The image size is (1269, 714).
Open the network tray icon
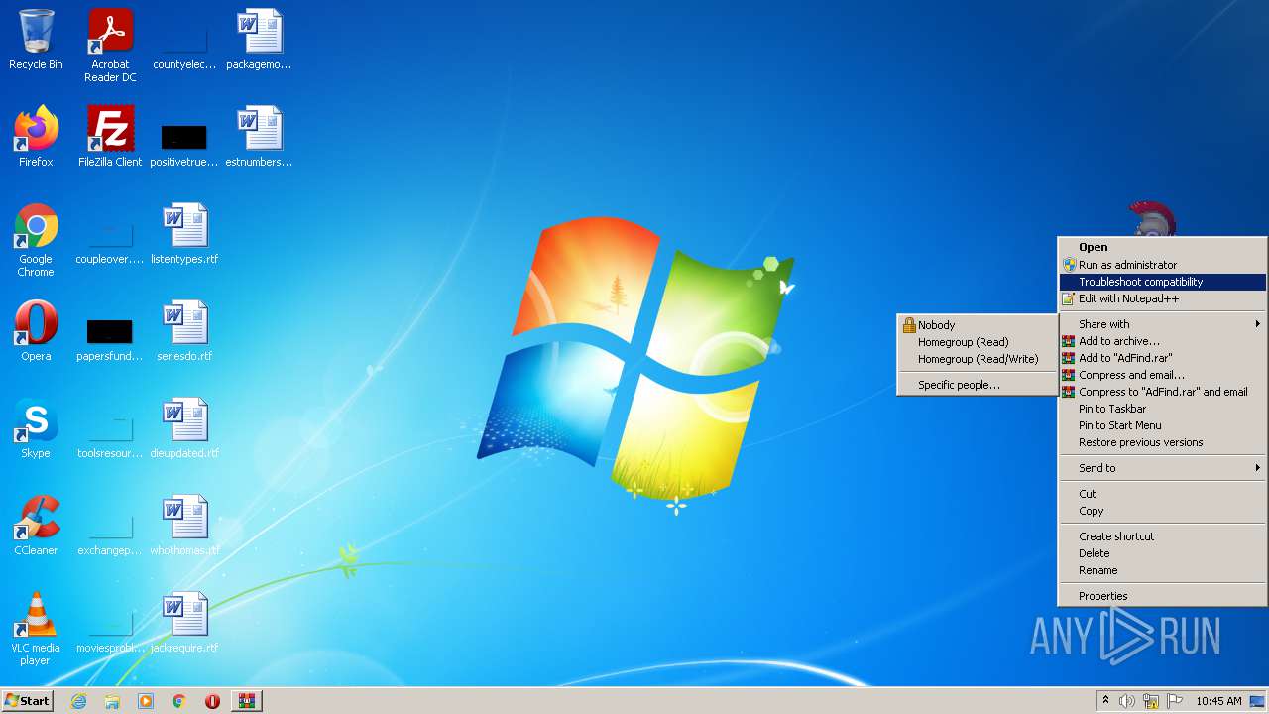click(x=1151, y=701)
